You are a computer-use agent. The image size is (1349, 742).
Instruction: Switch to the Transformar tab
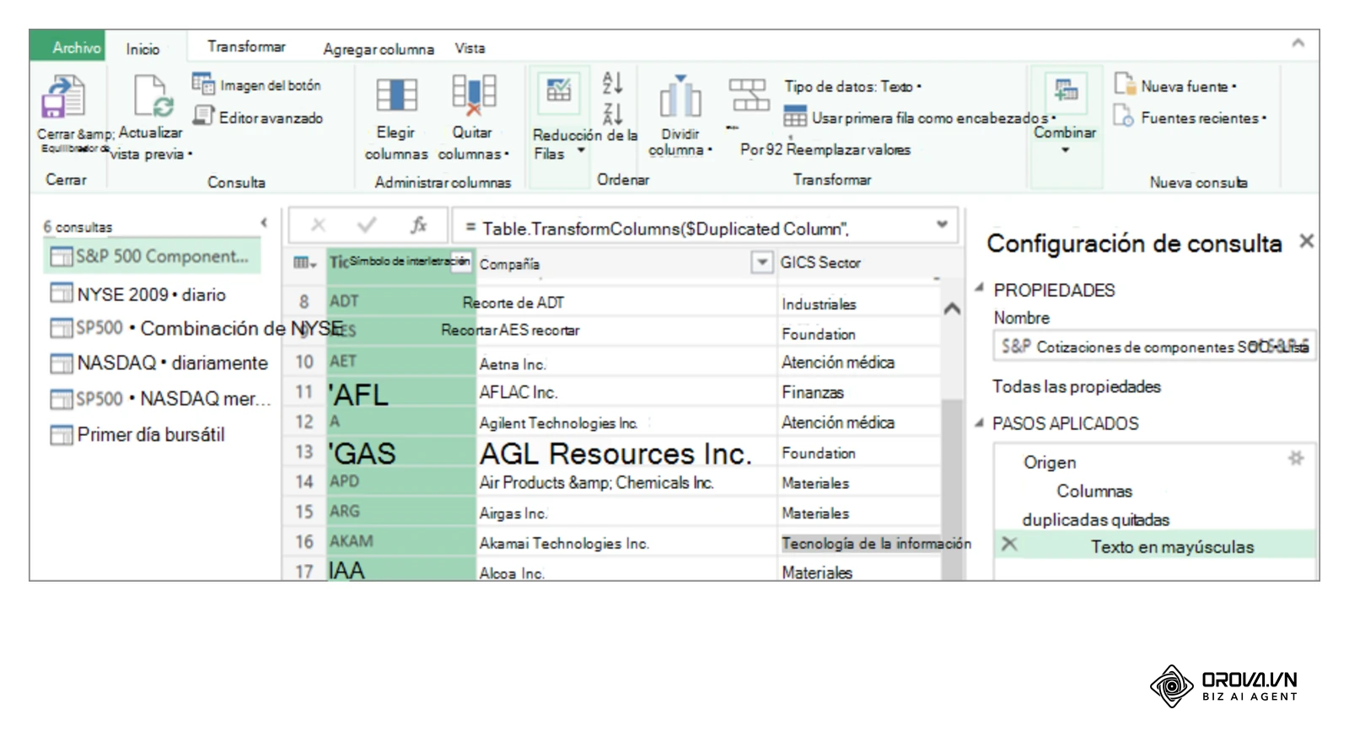tap(246, 46)
